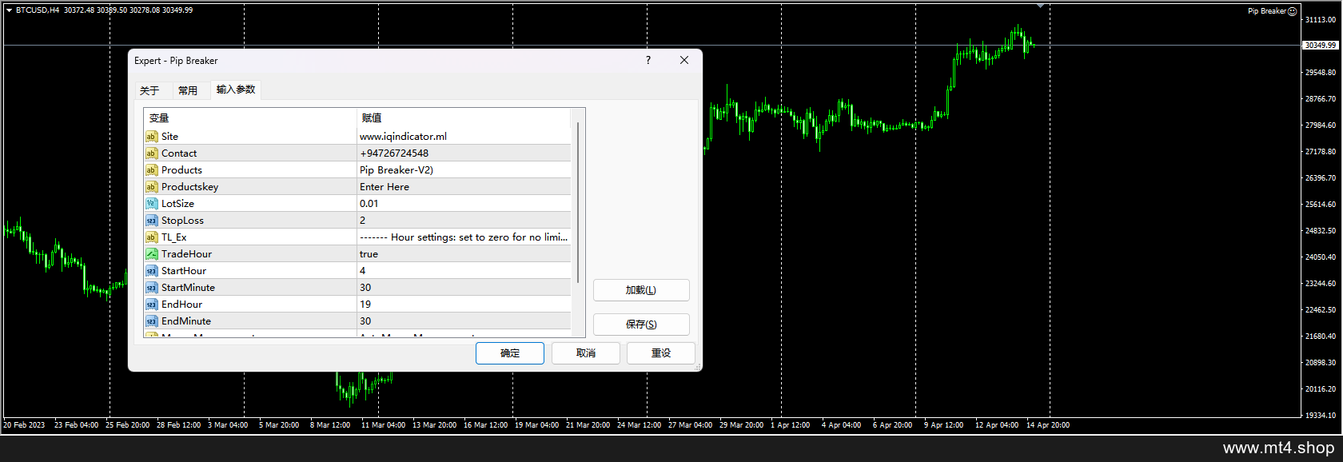Click the EndMinute value 30
Viewport: 1343px width, 462px height.
(x=365, y=321)
